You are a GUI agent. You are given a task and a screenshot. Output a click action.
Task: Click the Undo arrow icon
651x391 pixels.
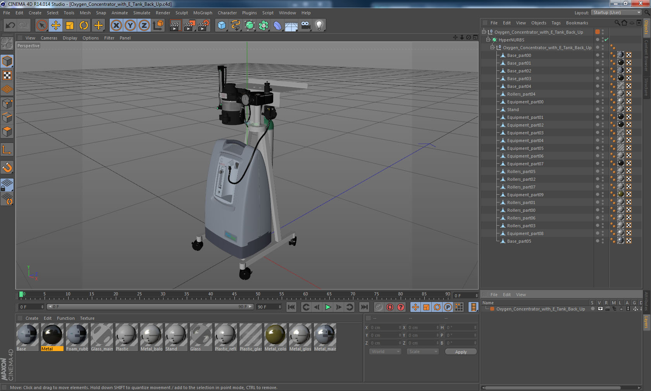(10, 26)
